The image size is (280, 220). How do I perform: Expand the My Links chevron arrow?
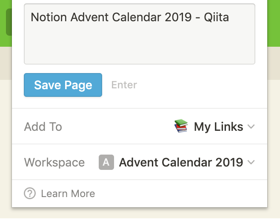[251, 127]
